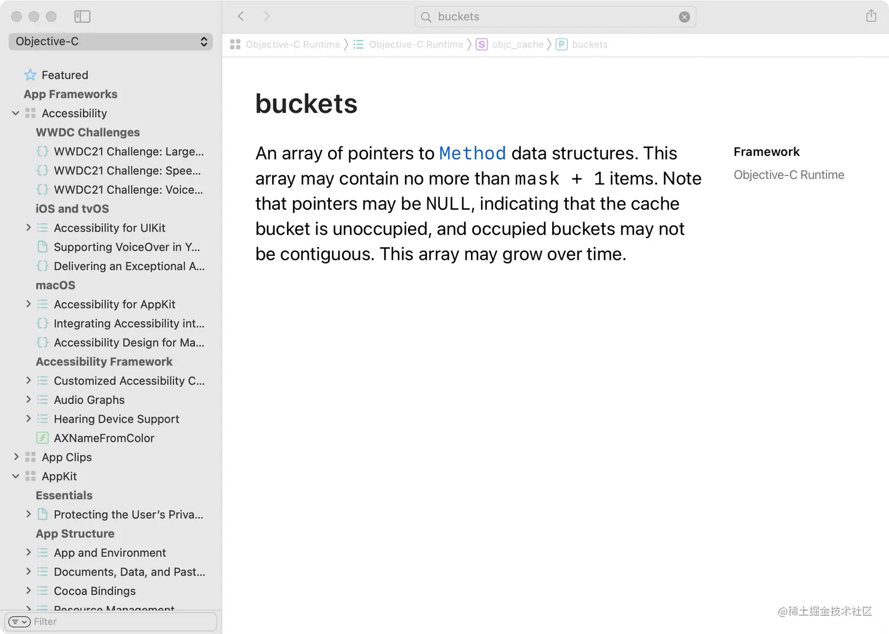Click the Delivering an Exceptional sample icon

(x=42, y=266)
